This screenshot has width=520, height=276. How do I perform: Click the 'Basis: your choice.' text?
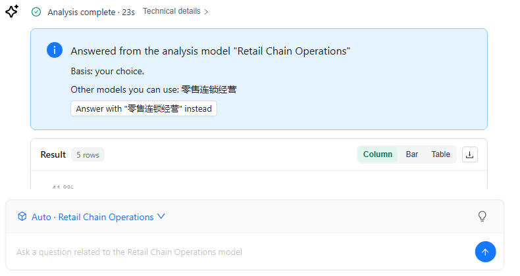[107, 71]
